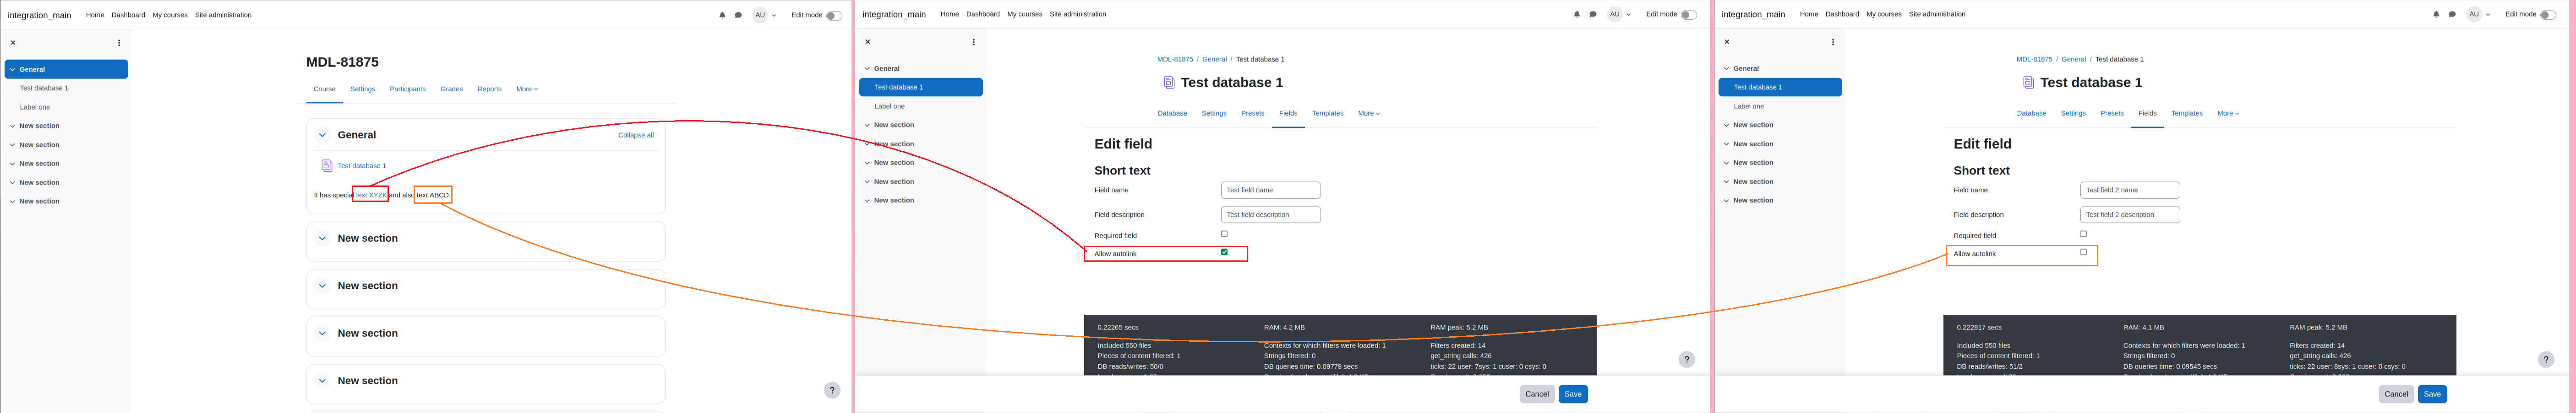Open user menu arrow in the Test field 2 window
Screen dimensions: 2576x413
pyautogui.click(x=2488, y=15)
